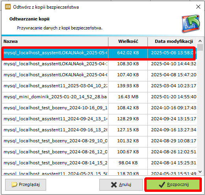Click the X icon on Anuluj
205x195 pixels.
(114, 185)
